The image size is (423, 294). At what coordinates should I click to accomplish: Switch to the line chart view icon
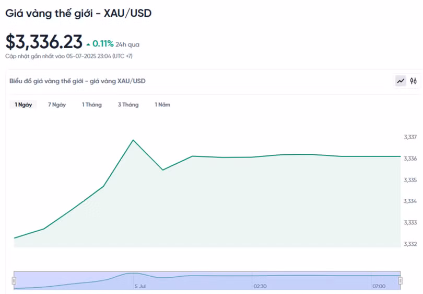(401, 81)
